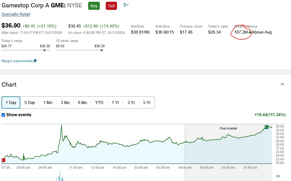
Task: Click the Chart section heading
Action: 9,85
